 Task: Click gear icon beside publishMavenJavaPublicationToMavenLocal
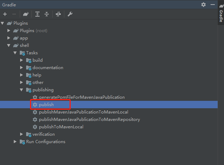point(35,112)
